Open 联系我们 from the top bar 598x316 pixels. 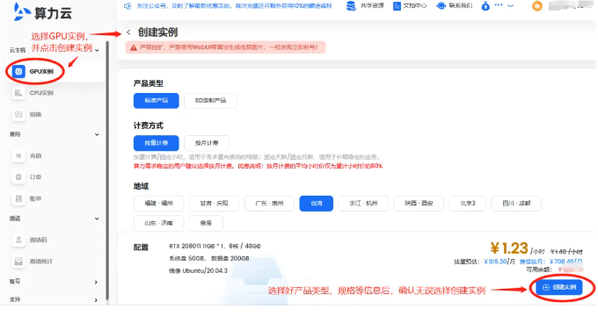click(455, 6)
